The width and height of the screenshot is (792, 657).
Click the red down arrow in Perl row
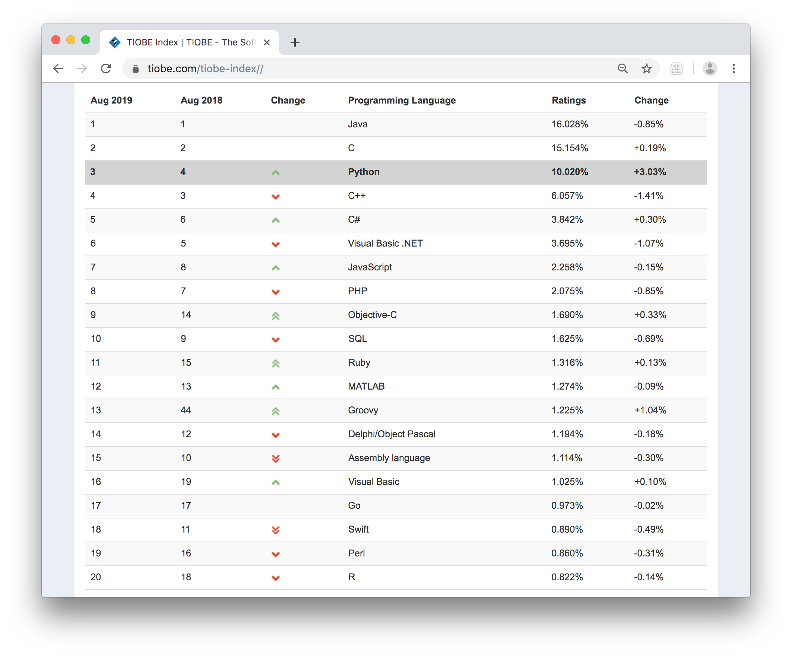coord(276,554)
